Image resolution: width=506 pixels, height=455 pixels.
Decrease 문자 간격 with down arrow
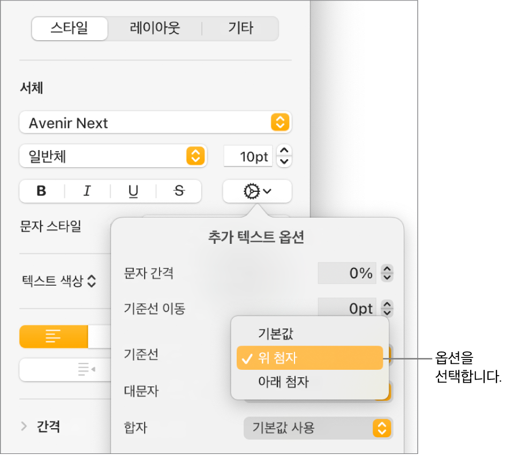pos(387,278)
